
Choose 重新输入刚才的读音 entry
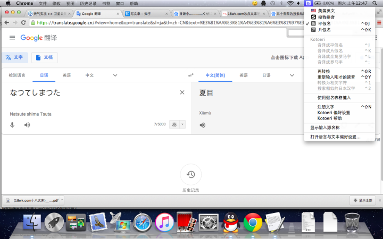[339, 77]
